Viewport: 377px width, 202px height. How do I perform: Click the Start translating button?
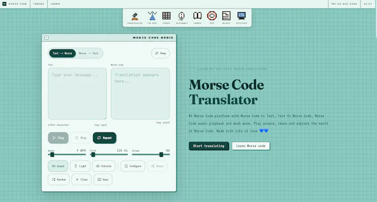(x=209, y=146)
